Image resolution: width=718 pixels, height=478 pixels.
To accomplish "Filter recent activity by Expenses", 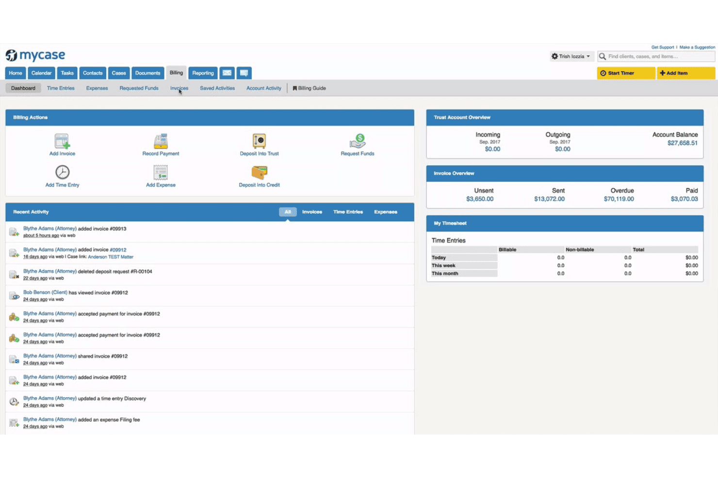I will (386, 212).
